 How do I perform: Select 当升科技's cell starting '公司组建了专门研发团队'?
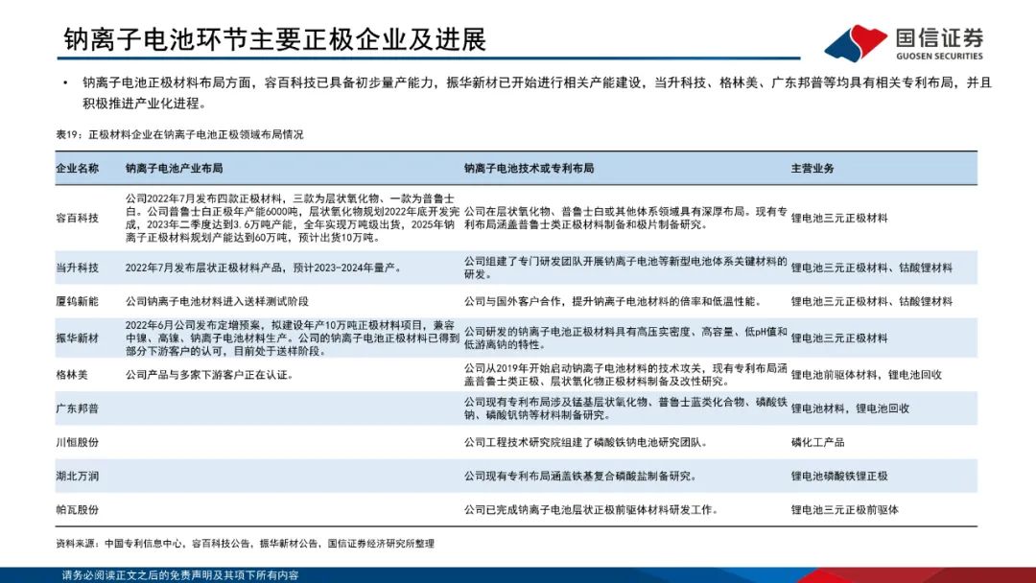(x=625, y=268)
